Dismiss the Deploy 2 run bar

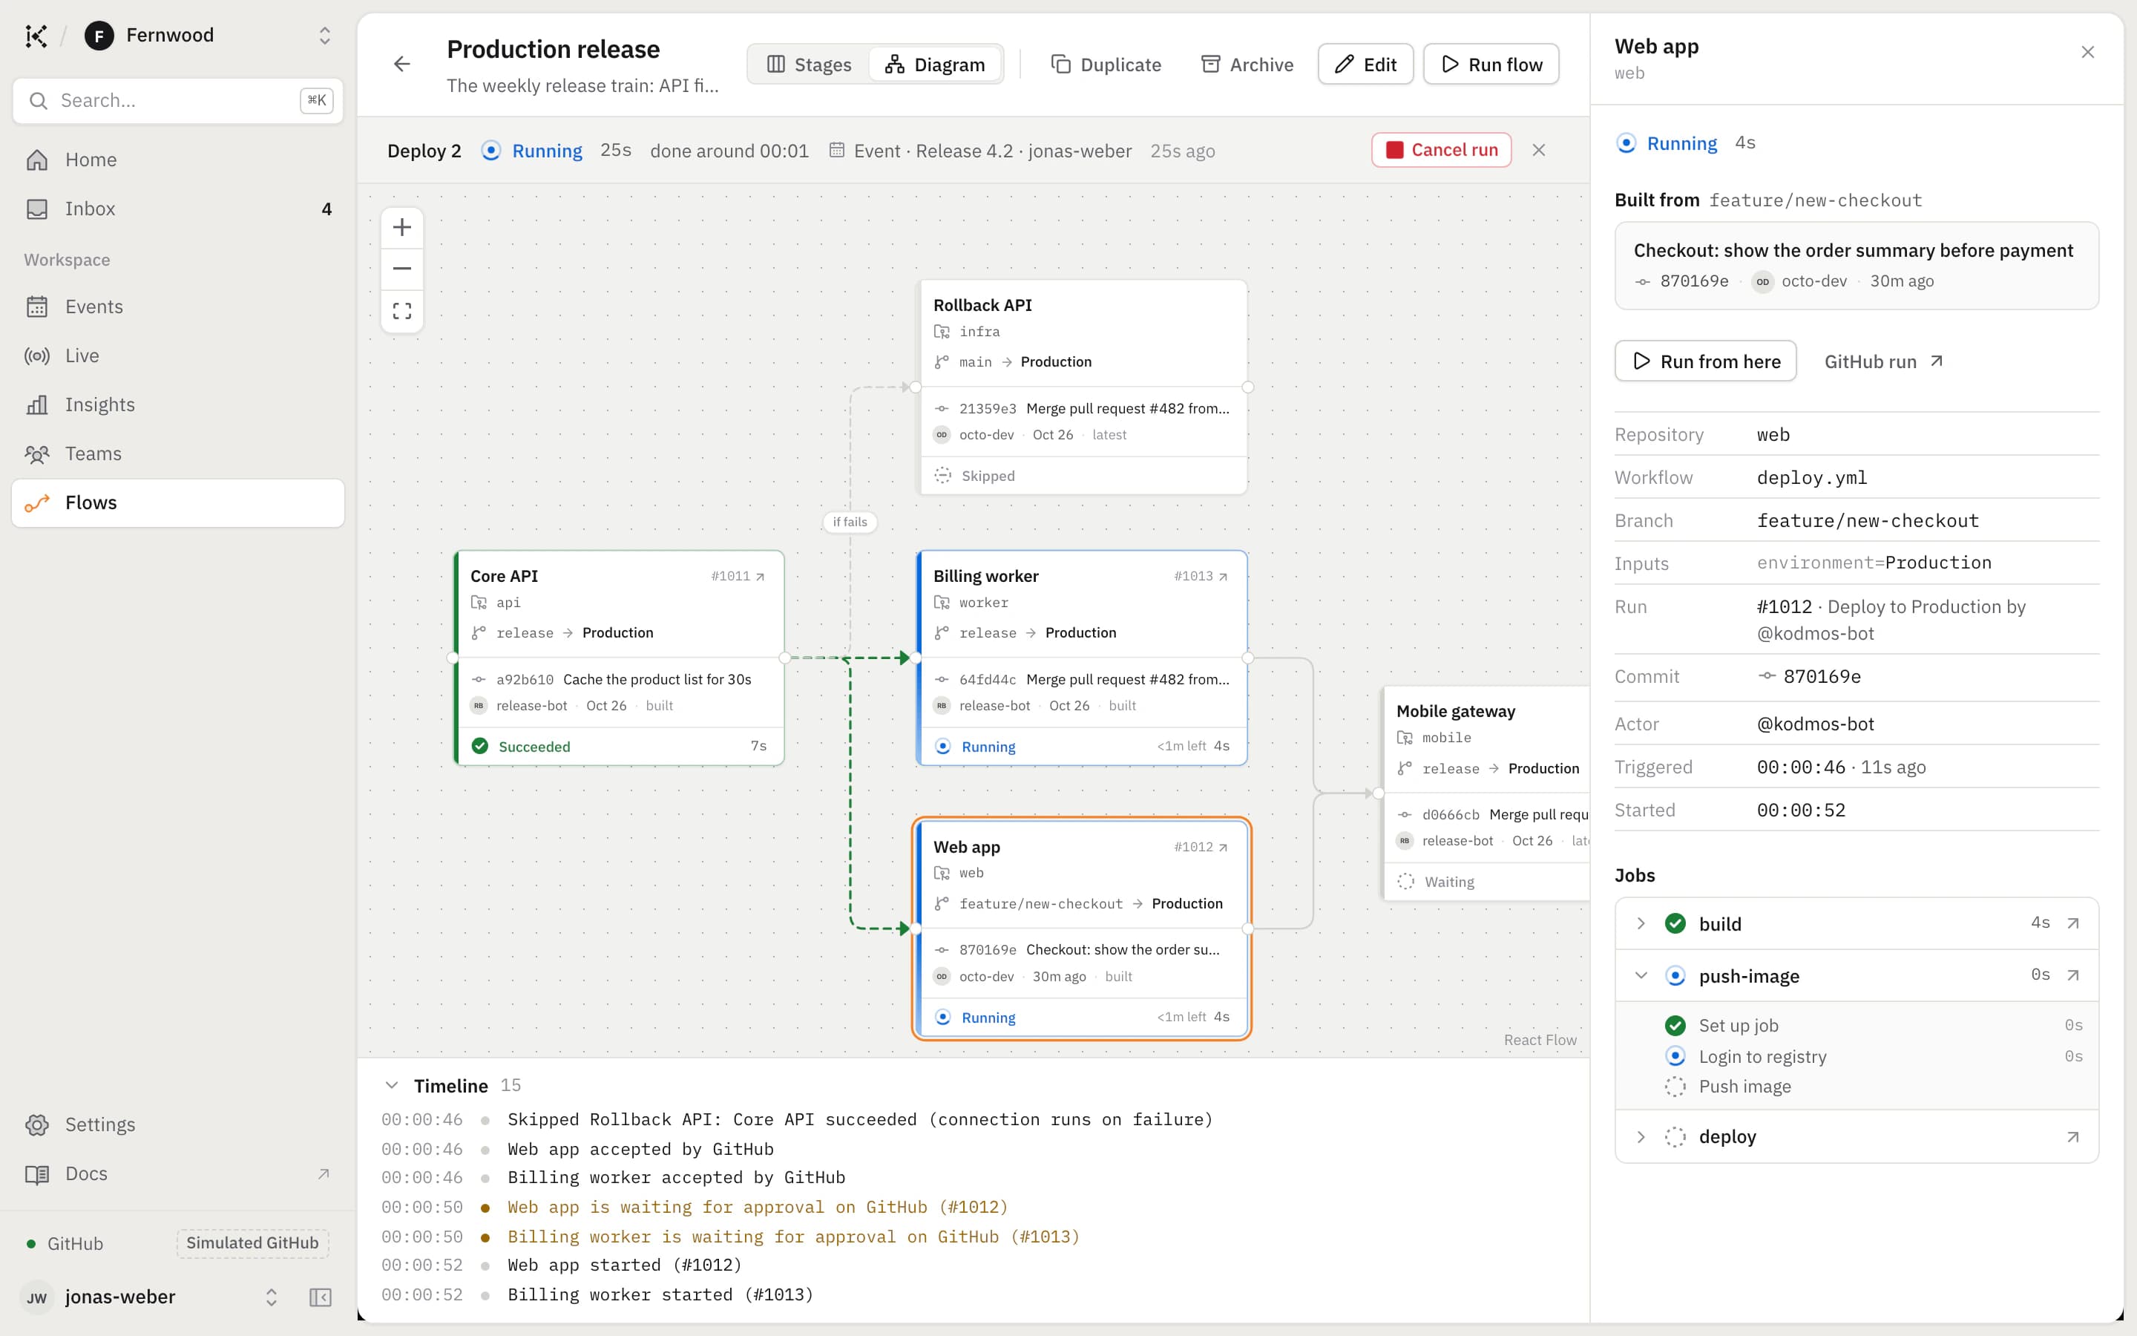tap(1538, 150)
